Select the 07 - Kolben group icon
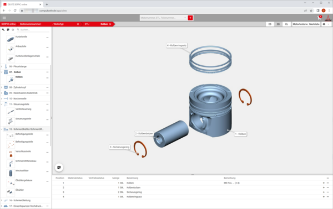Screen dimensions: 333x209 pos(6,72)
